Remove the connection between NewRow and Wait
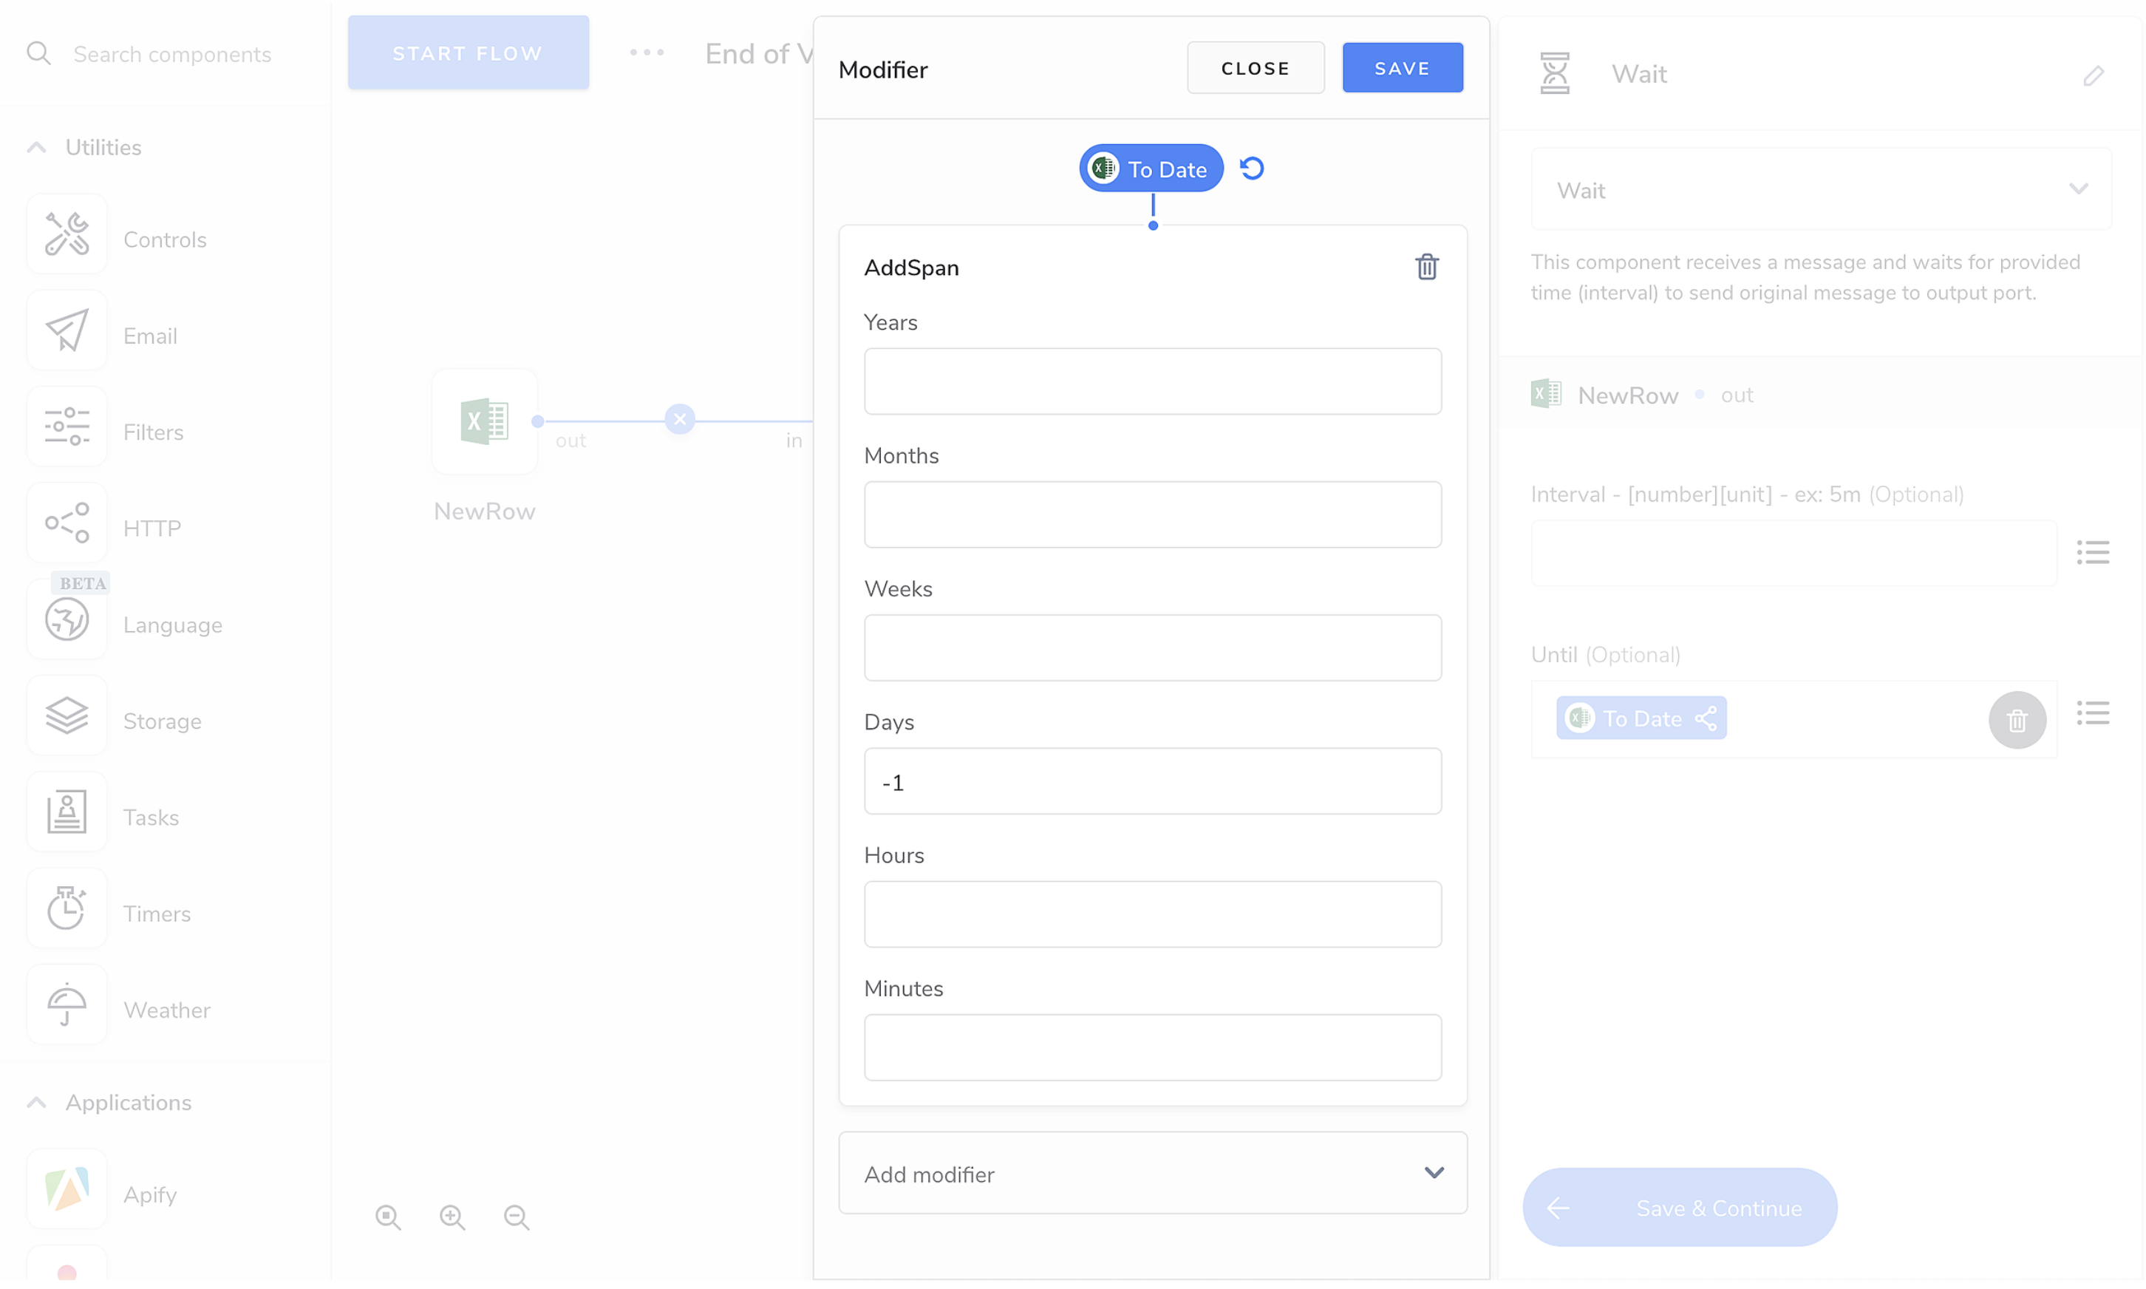Image resolution: width=2146 pixels, height=1289 pixels. pos(679,420)
